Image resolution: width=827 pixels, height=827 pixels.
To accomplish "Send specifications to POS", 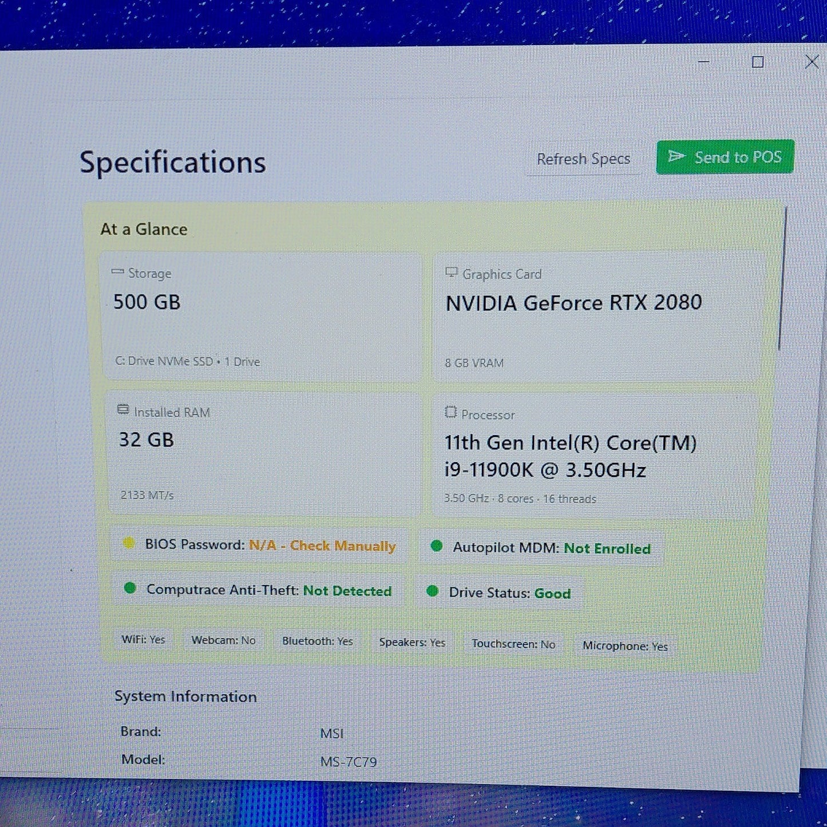I will [725, 157].
